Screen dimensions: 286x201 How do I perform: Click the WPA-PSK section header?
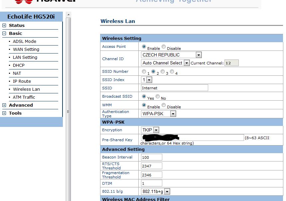192,122
